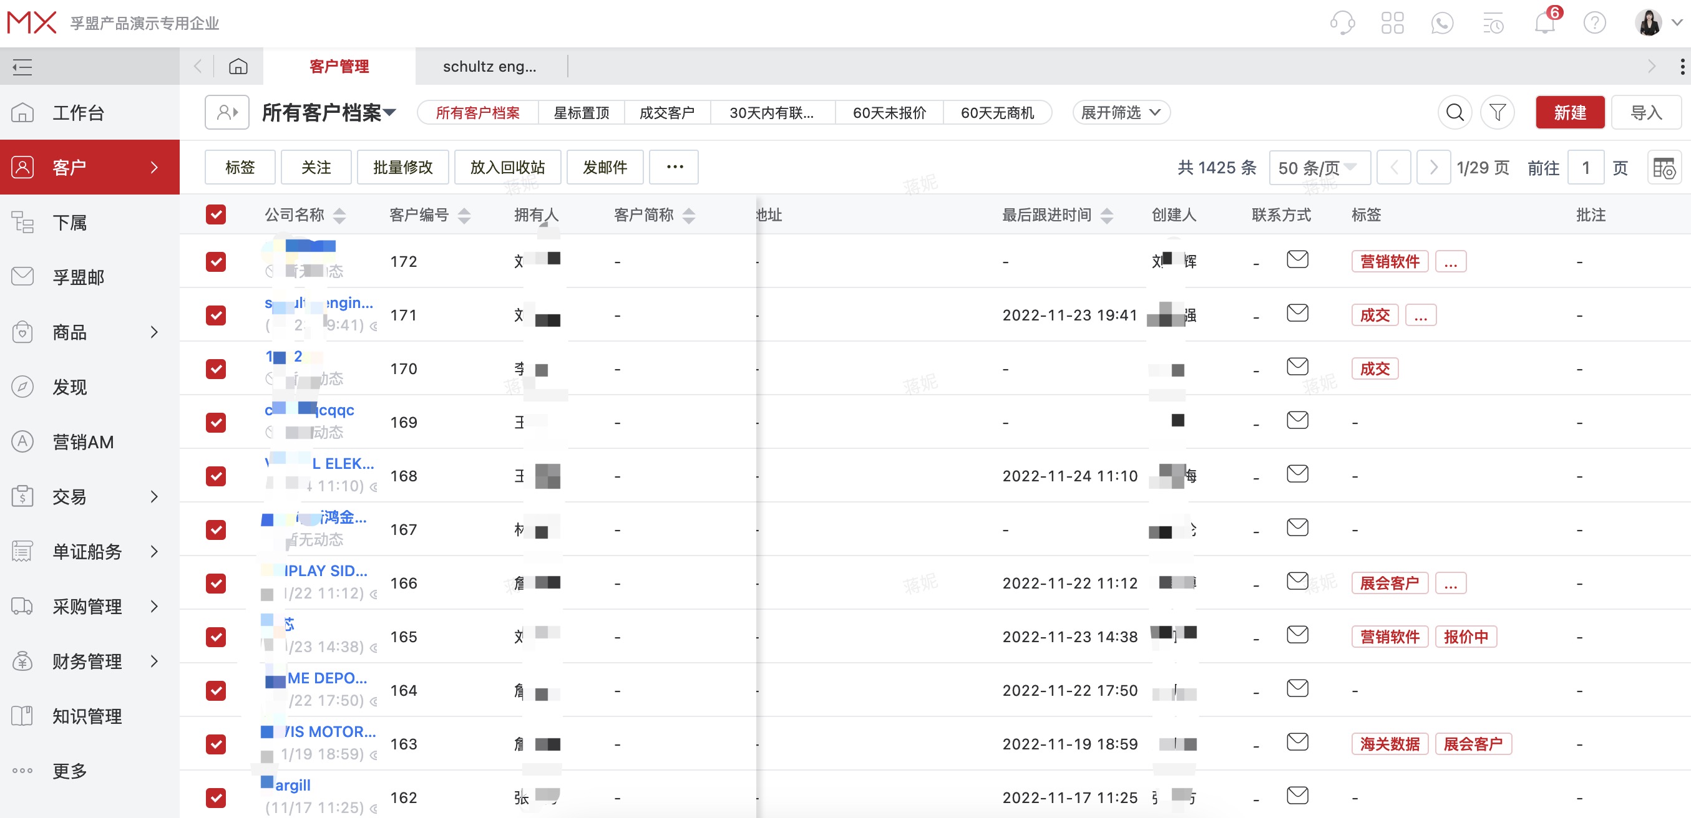This screenshot has height=818, width=1691.
Task: Uncheck the checkbox for customer 171
Action: (215, 315)
